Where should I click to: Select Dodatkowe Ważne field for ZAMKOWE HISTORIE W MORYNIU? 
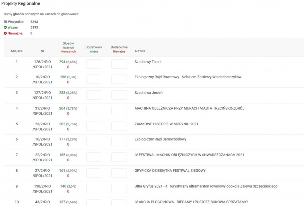click(x=94, y=127)
